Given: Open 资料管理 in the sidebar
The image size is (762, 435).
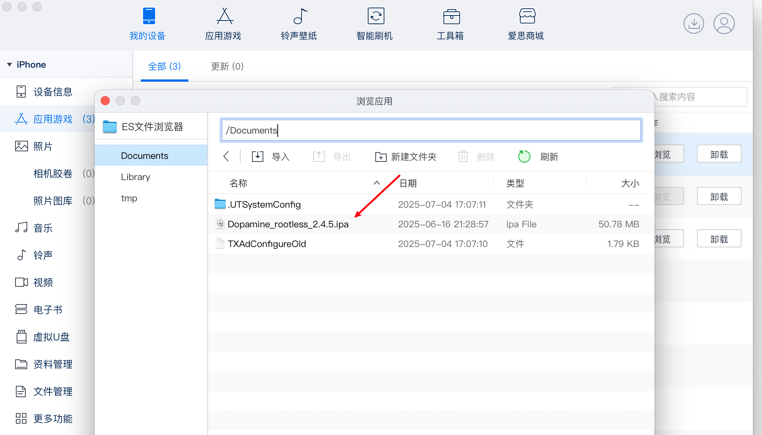Looking at the screenshot, I should click(x=47, y=364).
